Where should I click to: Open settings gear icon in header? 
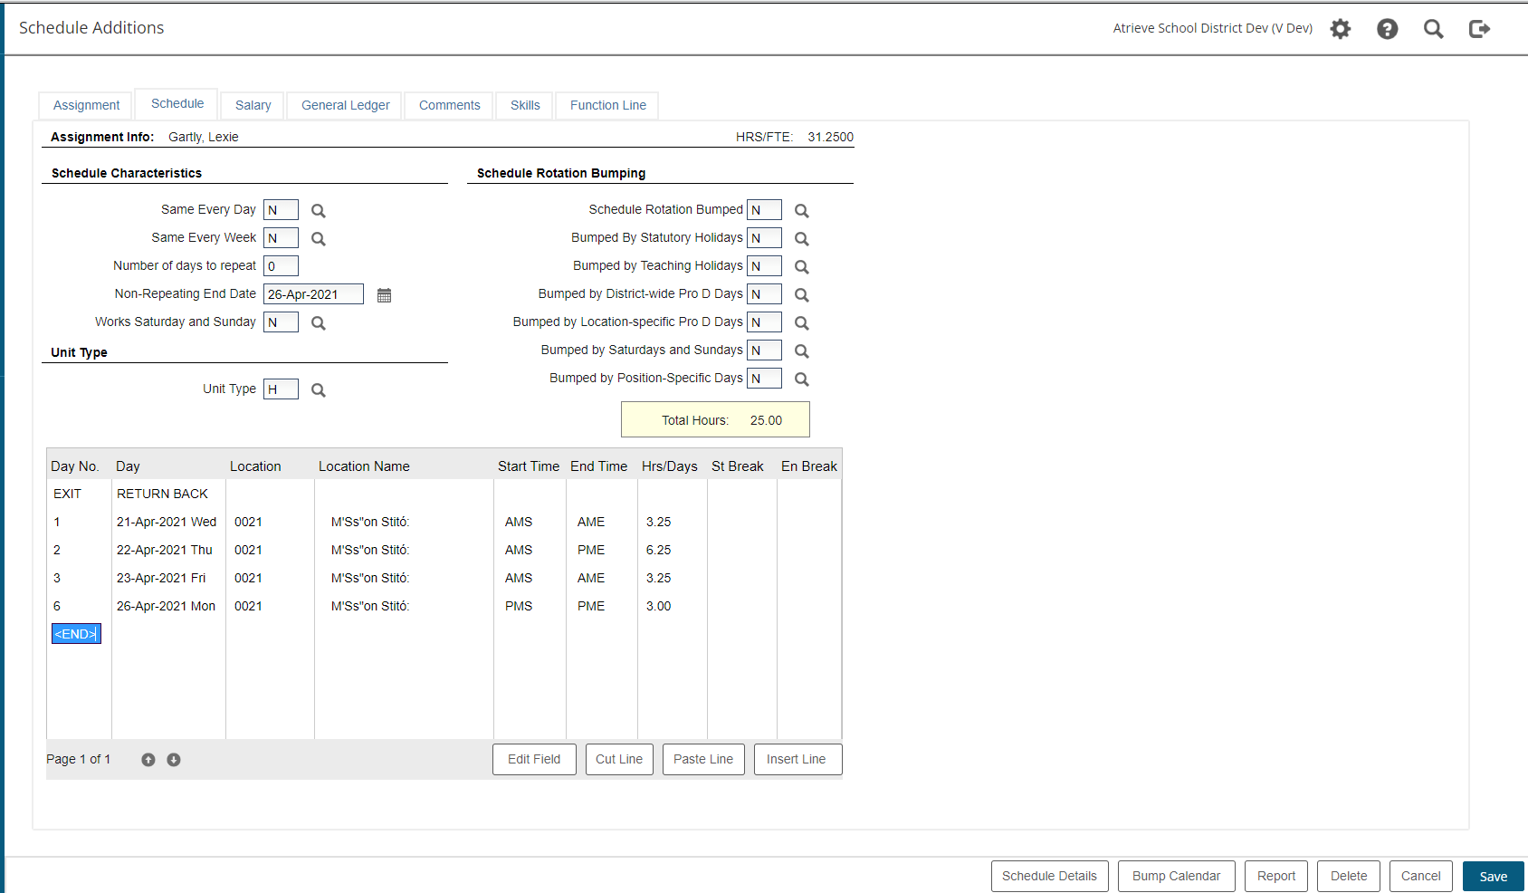1340,29
